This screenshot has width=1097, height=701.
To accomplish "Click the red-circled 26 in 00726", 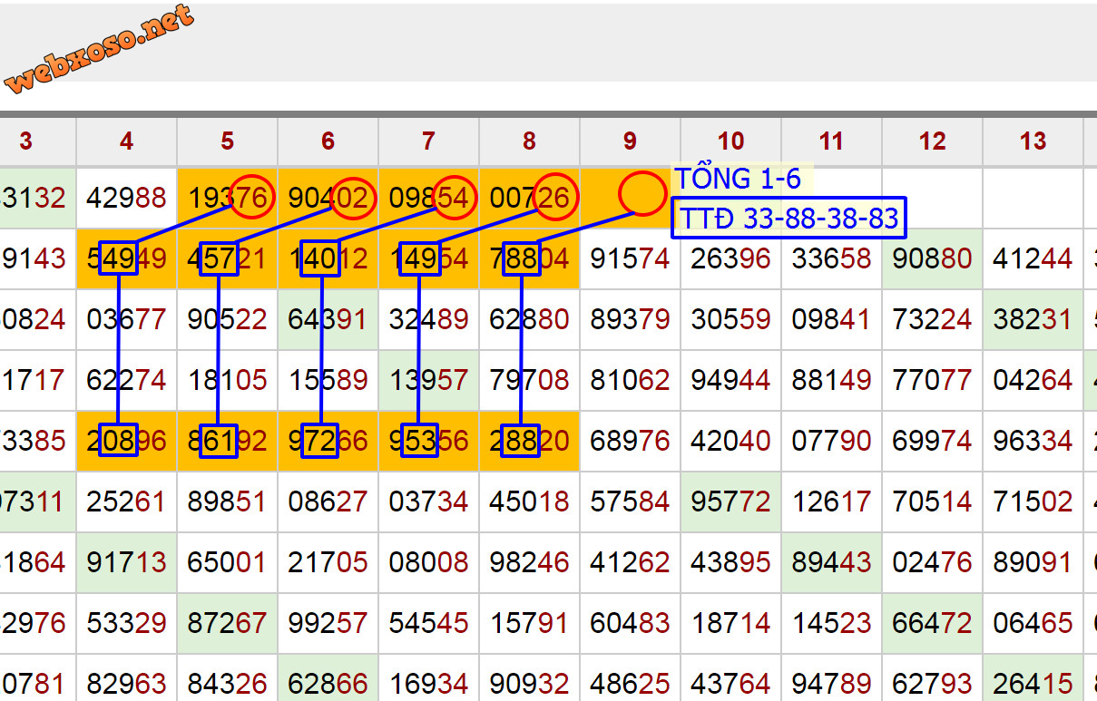I will [x=555, y=197].
